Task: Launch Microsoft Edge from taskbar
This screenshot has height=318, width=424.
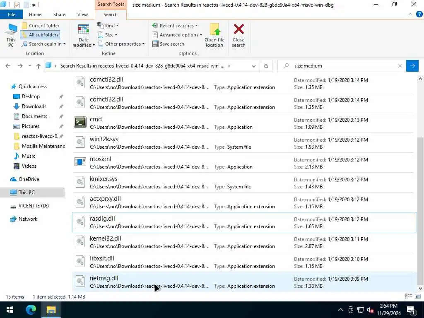Action: [31, 310]
